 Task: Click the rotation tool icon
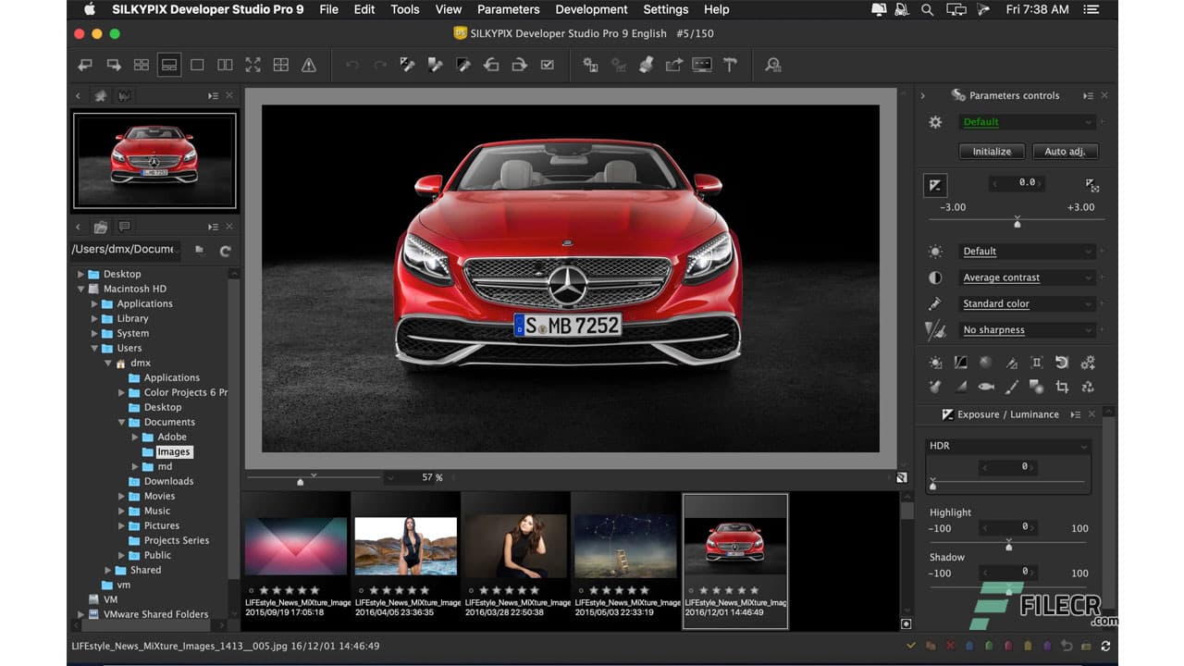point(1063,363)
